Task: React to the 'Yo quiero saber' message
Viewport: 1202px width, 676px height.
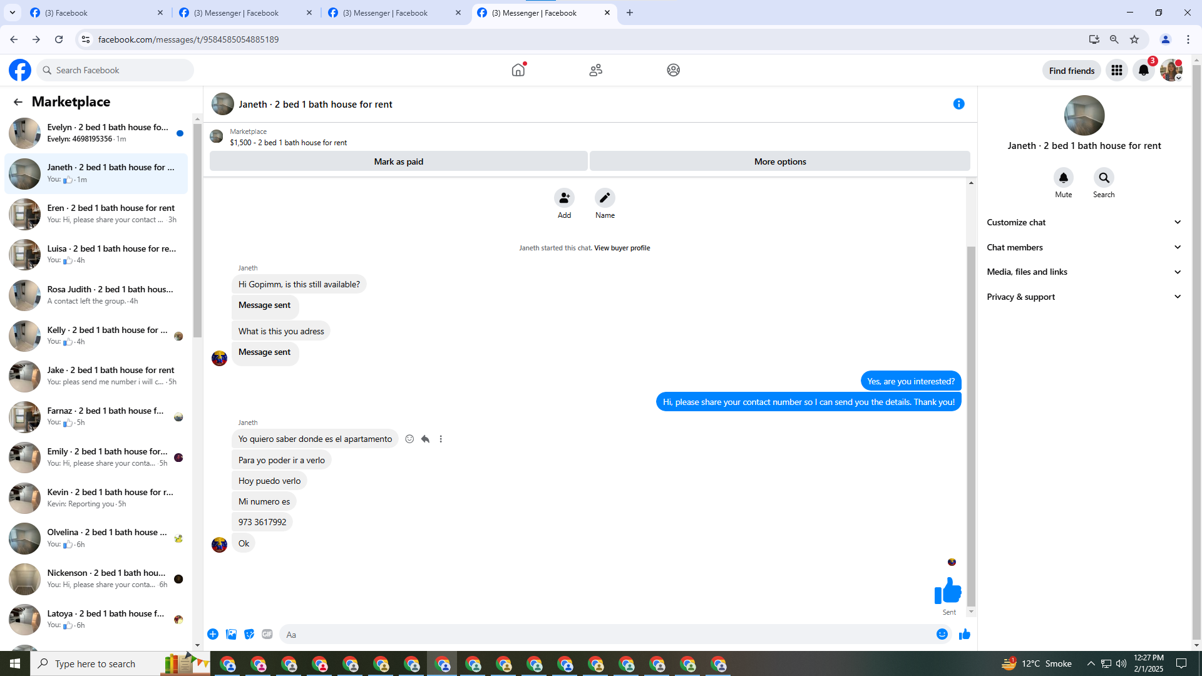Action: click(409, 439)
